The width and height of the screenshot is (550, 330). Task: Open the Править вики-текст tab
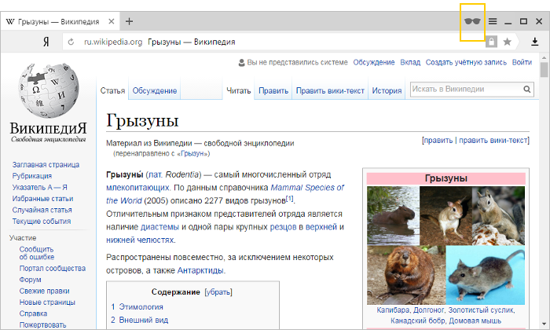pos(330,91)
